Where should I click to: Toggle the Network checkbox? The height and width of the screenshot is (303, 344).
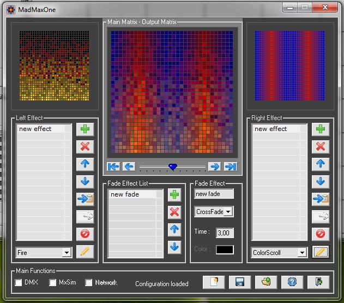pyautogui.click(x=89, y=283)
